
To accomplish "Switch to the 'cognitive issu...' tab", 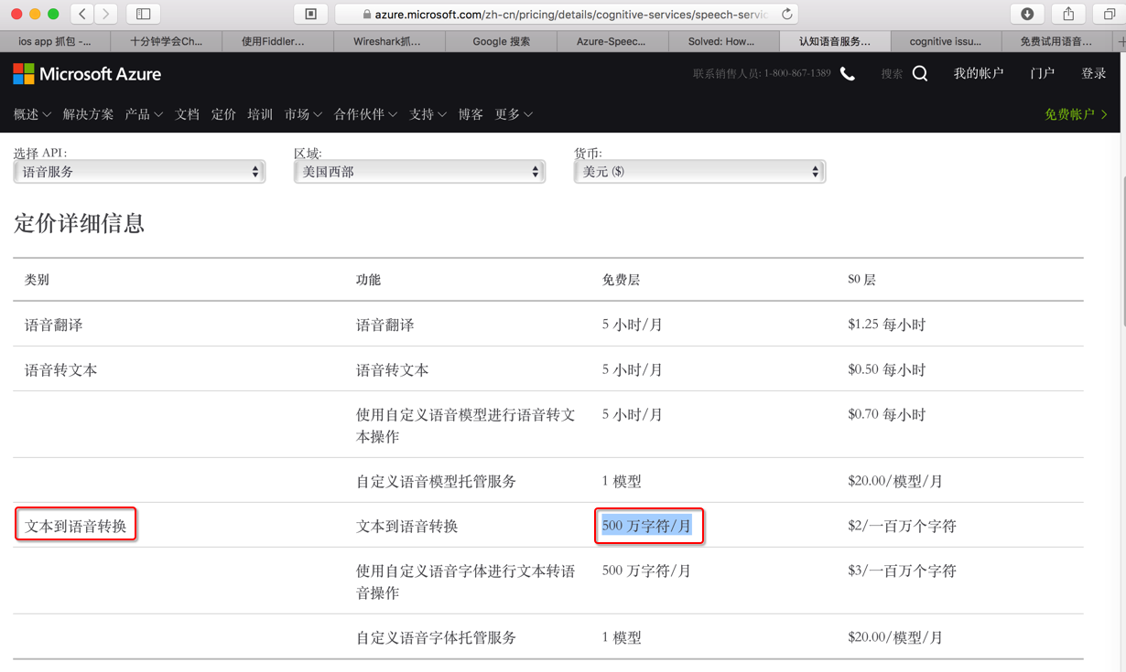I will point(946,41).
